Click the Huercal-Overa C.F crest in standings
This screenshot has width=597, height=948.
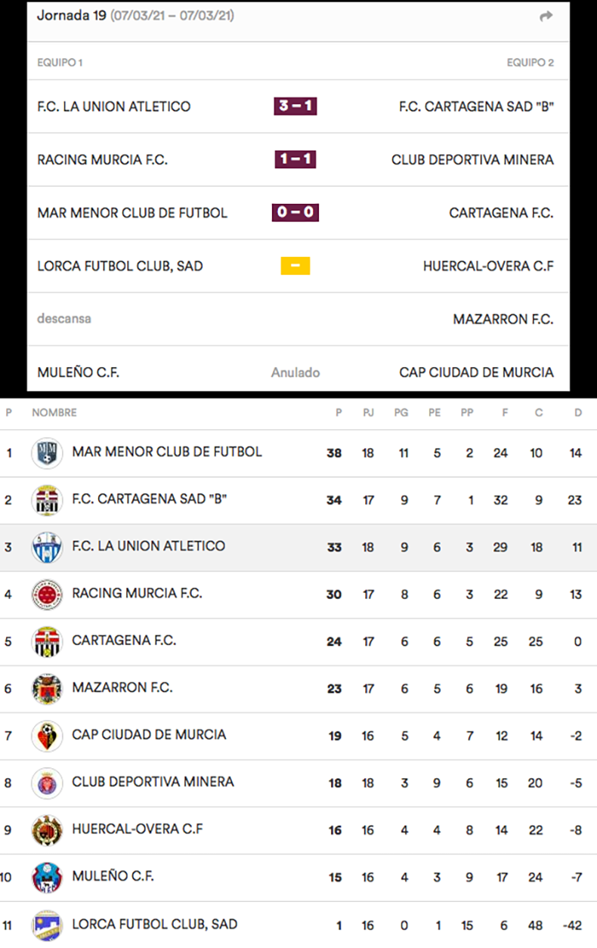46,830
